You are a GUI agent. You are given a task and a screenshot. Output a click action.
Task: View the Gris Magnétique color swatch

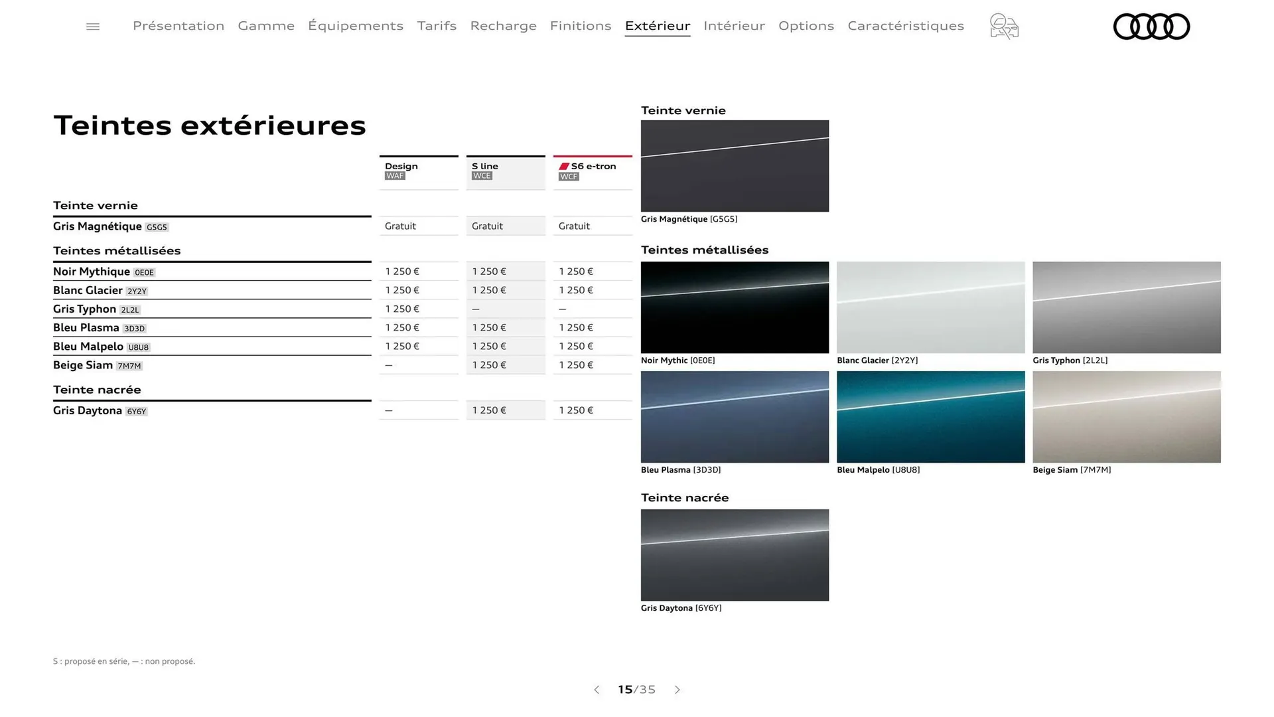pos(734,165)
